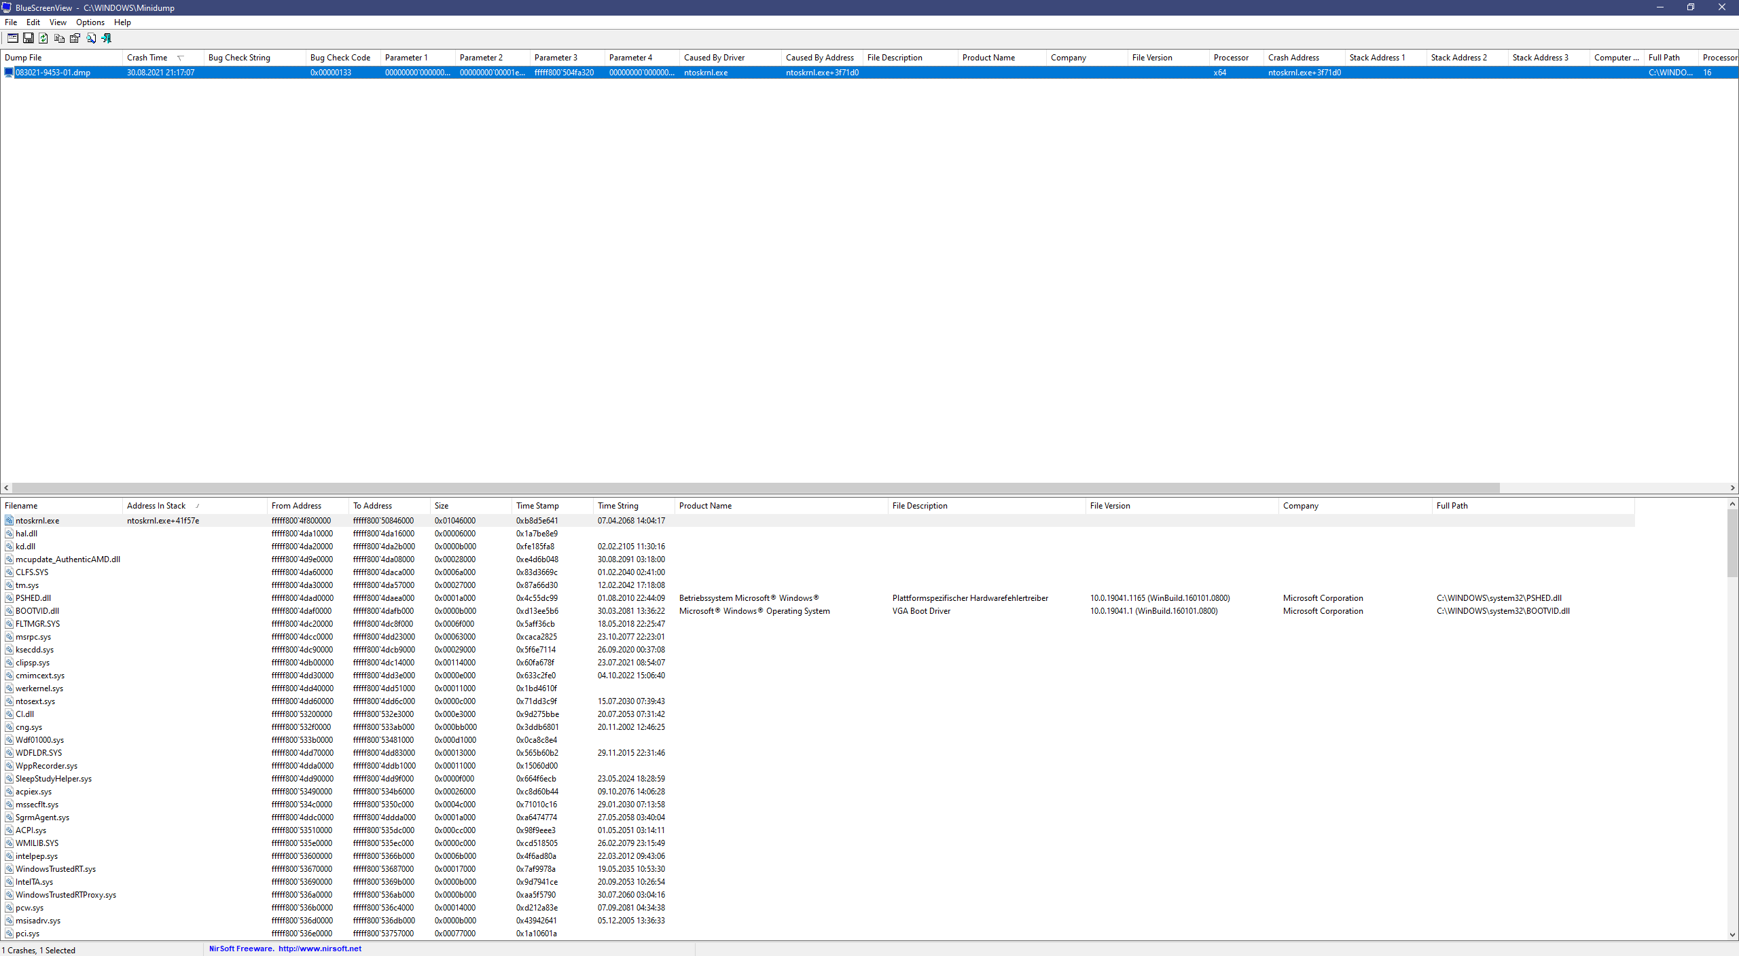
Task: Click the Find magnifier toolbar icon
Action: point(91,38)
